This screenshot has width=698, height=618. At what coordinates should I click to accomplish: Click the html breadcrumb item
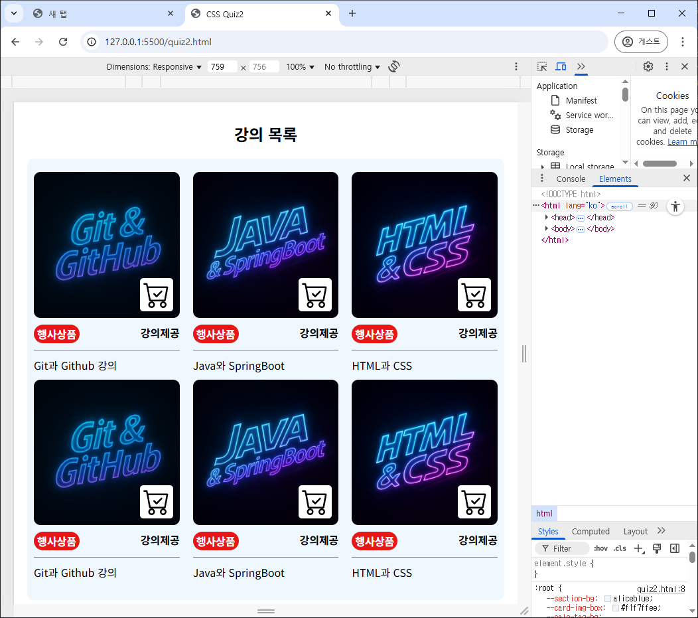(544, 513)
